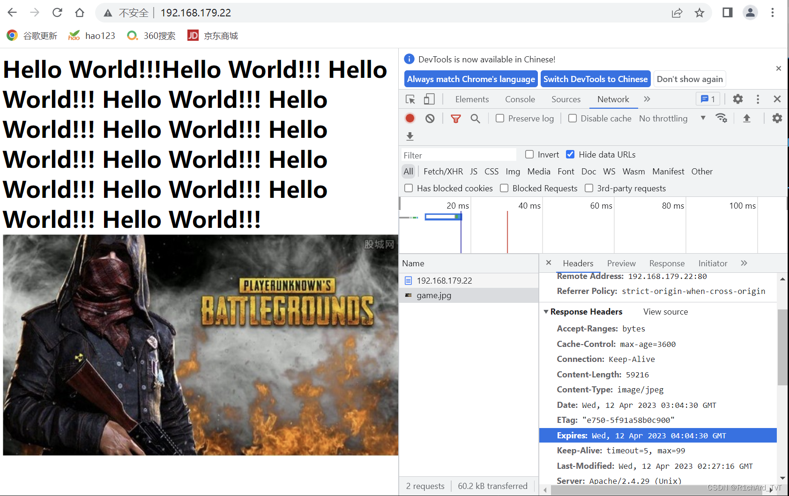Import HAR file with upload arrow
The height and width of the screenshot is (496, 789).
tap(747, 118)
